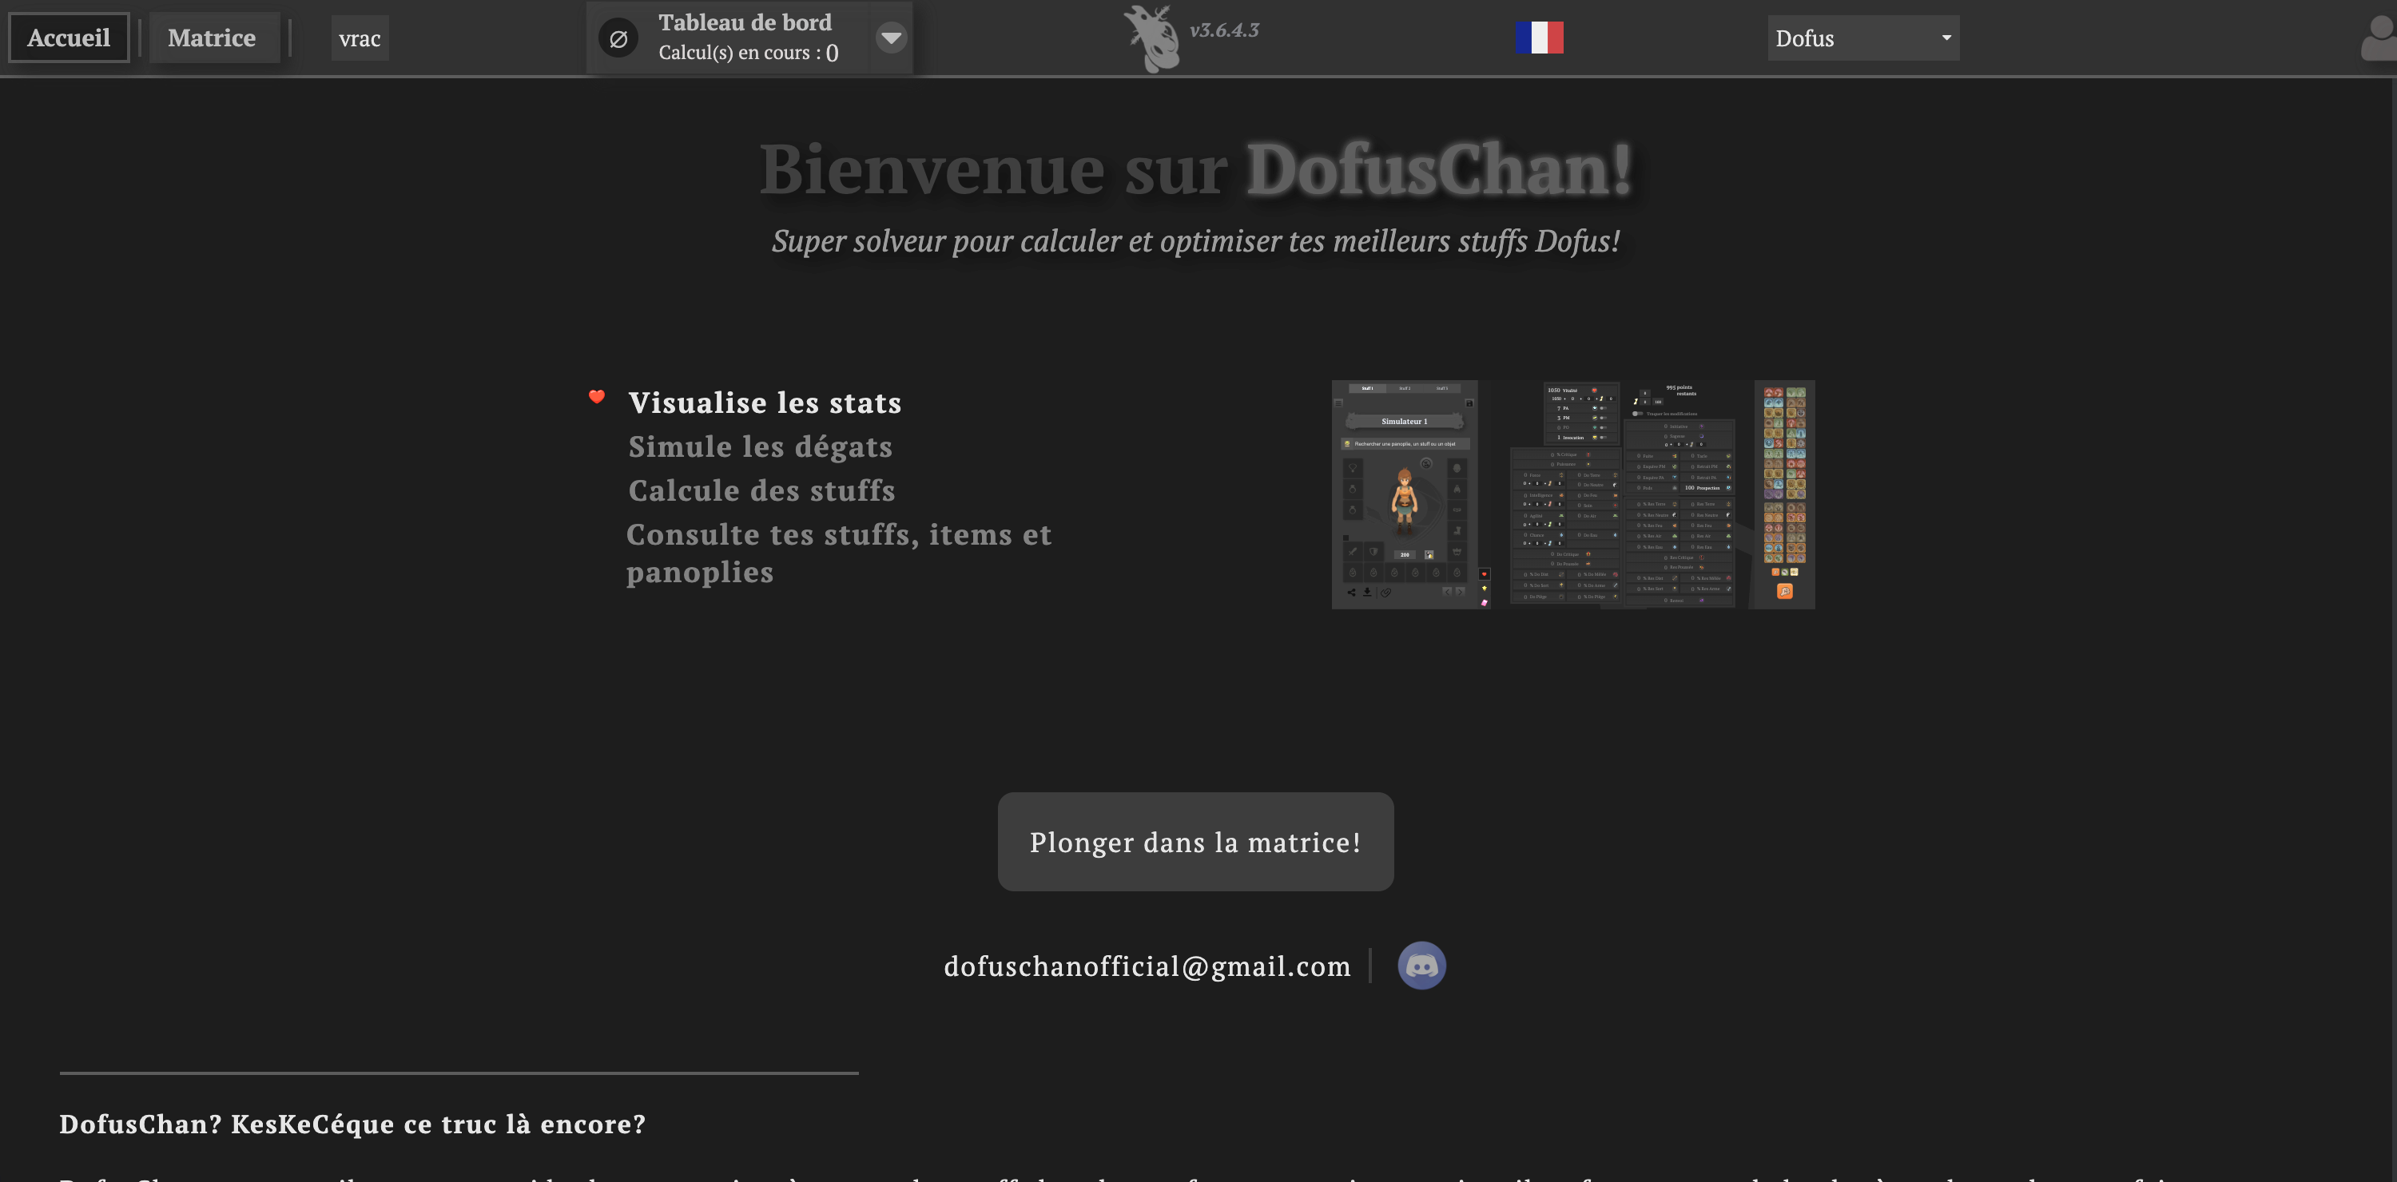Select the Simule les dégats feature

[760, 446]
